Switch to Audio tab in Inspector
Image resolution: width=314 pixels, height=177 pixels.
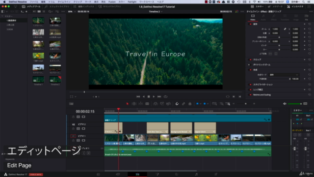[263, 18]
